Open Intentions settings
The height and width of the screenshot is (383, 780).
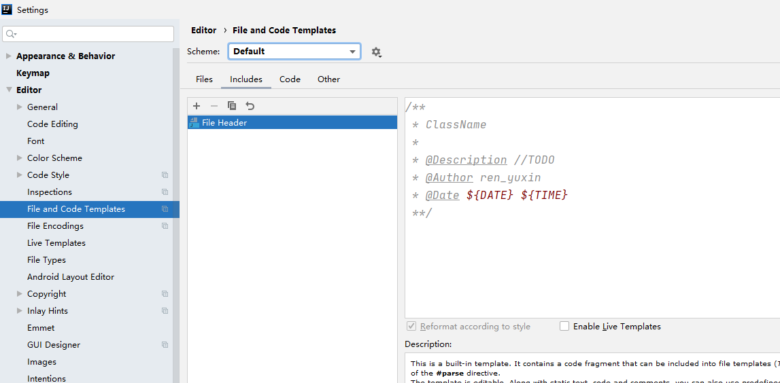tap(46, 378)
